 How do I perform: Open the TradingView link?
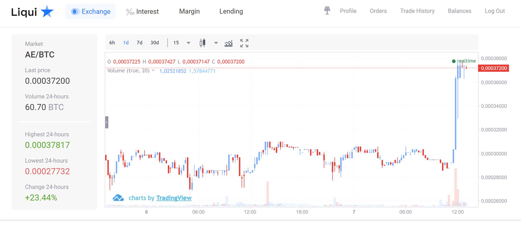point(174,198)
